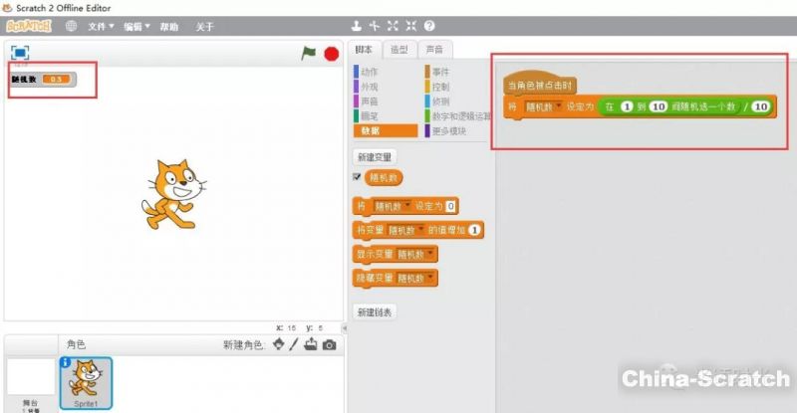Select the Sprite1 thumbnail

tap(87, 381)
